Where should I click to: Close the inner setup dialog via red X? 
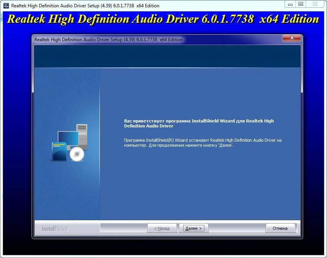[x=292, y=38]
